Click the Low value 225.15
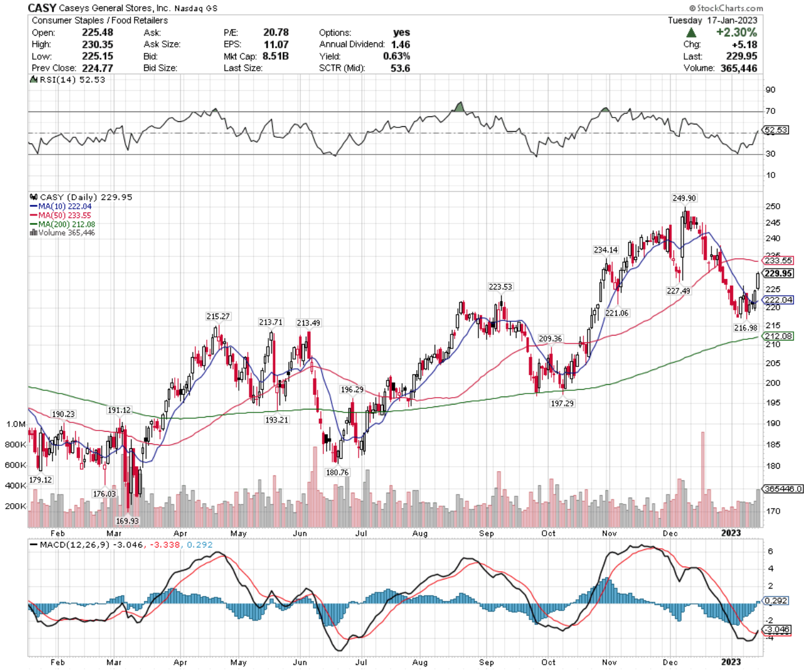 [98, 56]
